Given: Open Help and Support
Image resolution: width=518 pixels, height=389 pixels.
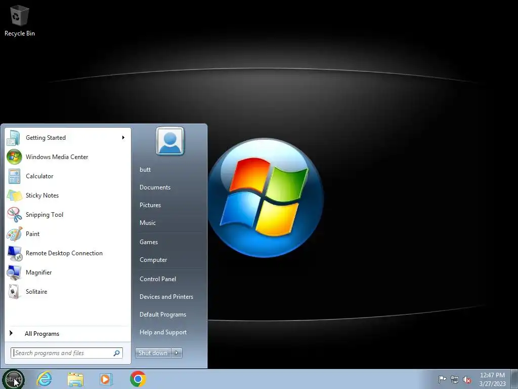Looking at the screenshot, I should 163,332.
